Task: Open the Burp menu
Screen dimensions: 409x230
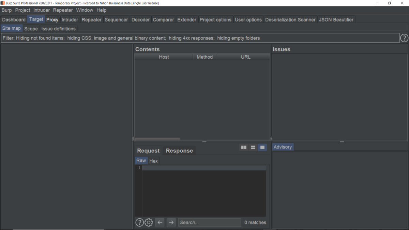Action: coord(6,10)
